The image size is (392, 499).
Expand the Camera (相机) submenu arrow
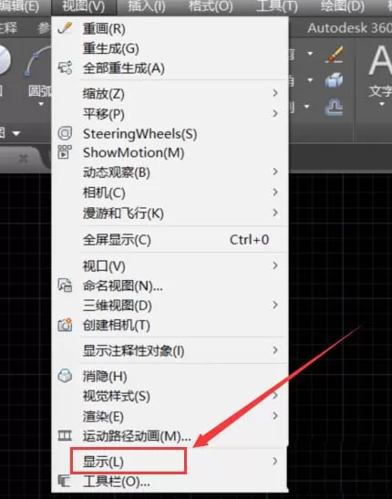pyautogui.click(x=275, y=192)
